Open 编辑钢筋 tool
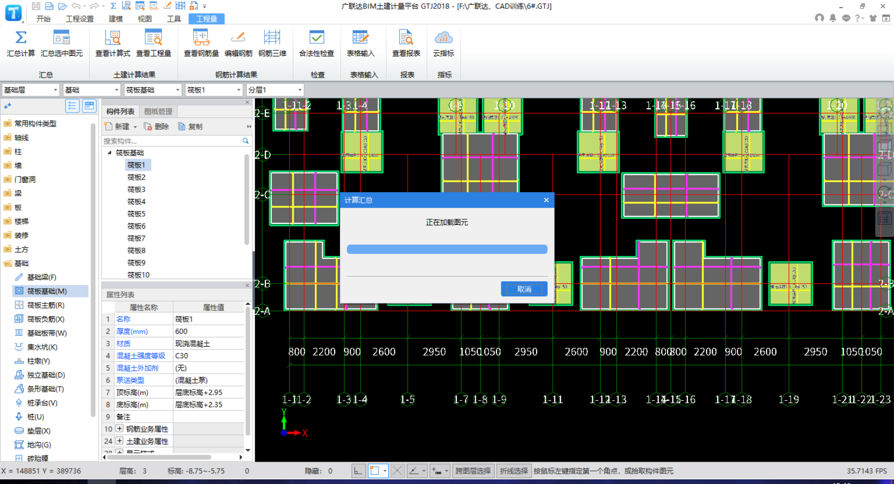 tap(238, 43)
